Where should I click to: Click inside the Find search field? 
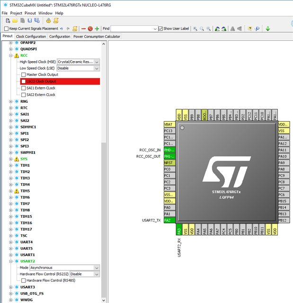click(x=133, y=28)
